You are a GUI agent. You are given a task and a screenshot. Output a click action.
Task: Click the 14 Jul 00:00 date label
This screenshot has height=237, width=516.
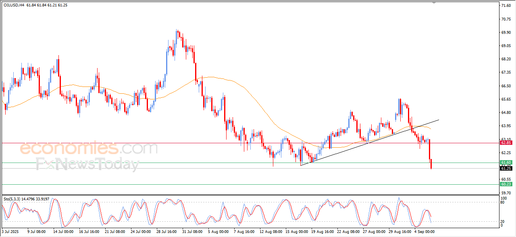pos(62,232)
